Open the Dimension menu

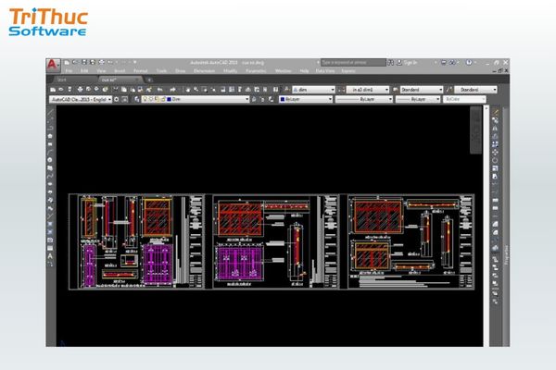[x=204, y=71]
